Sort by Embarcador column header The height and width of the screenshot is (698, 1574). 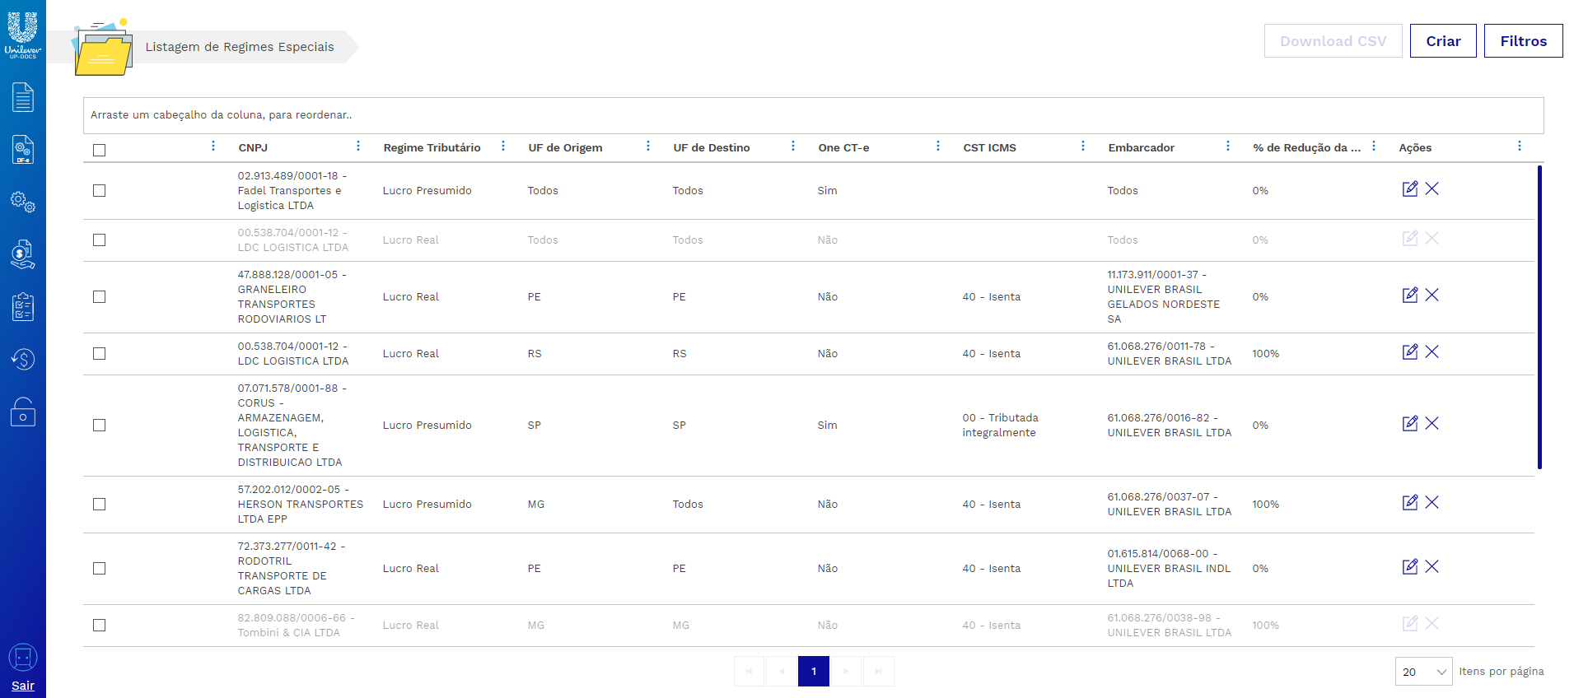point(1141,148)
